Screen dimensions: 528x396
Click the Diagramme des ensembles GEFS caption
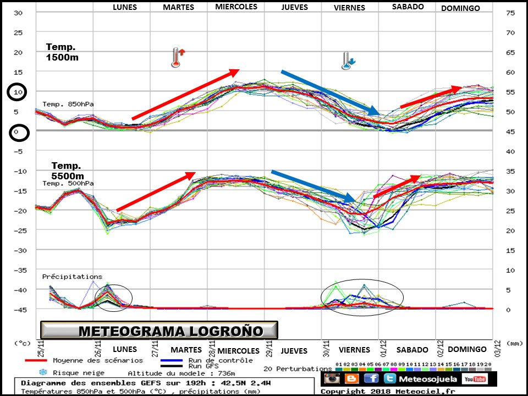pyautogui.click(x=146, y=383)
